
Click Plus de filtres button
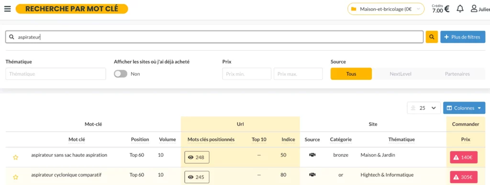click(463, 37)
